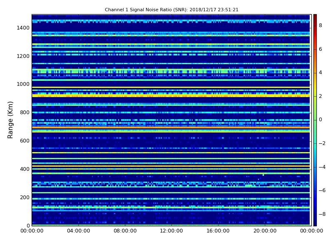Screen dimensions: 333x250
Task: Click the colorbar label −6
Action: coord(322,190)
